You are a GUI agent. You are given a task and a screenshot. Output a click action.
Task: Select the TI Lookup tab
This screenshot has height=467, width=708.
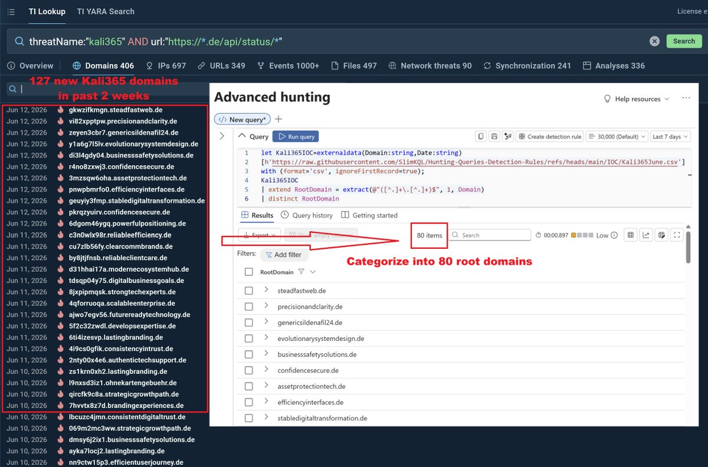tap(46, 11)
